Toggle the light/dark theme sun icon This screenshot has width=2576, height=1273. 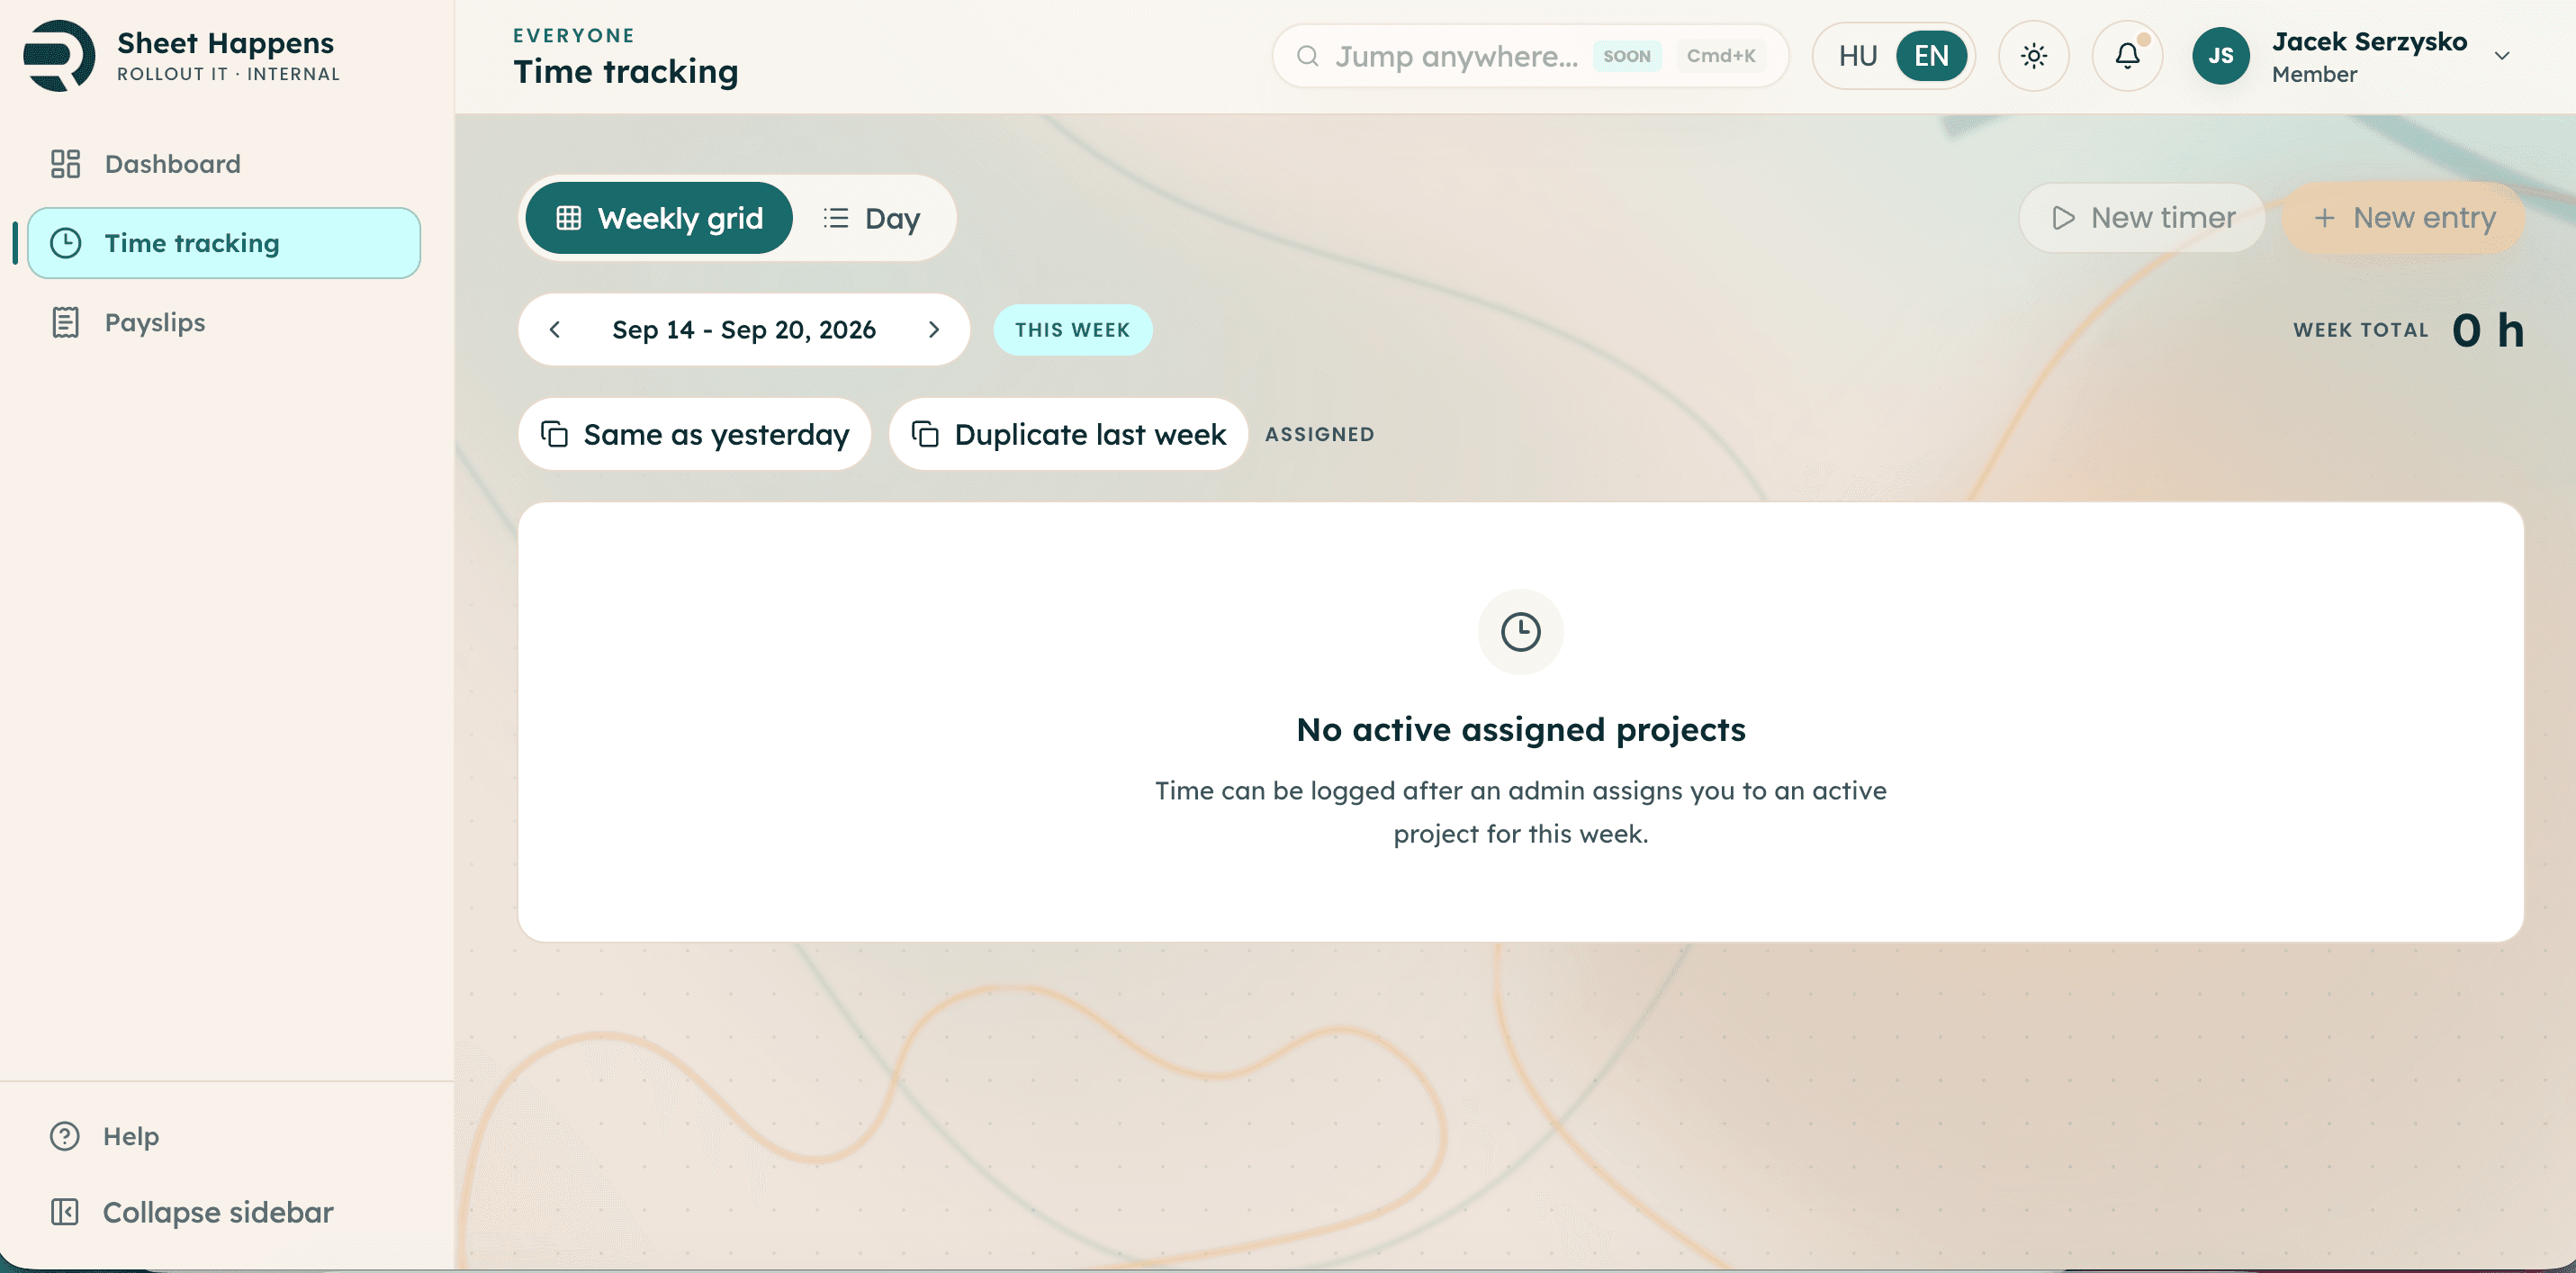pyautogui.click(x=2033, y=56)
